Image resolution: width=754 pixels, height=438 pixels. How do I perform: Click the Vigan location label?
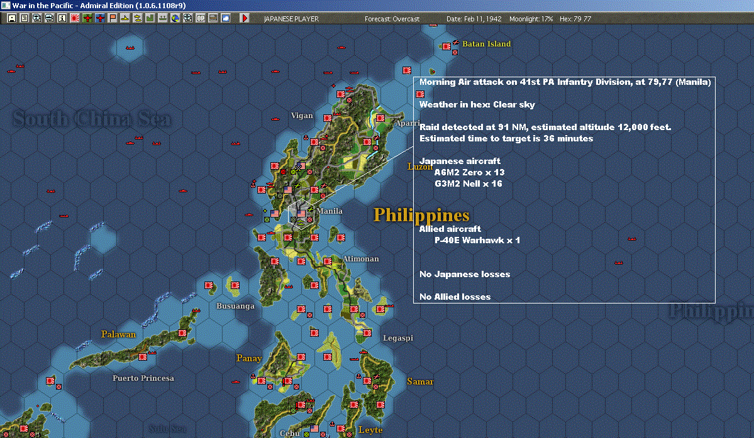tap(302, 116)
